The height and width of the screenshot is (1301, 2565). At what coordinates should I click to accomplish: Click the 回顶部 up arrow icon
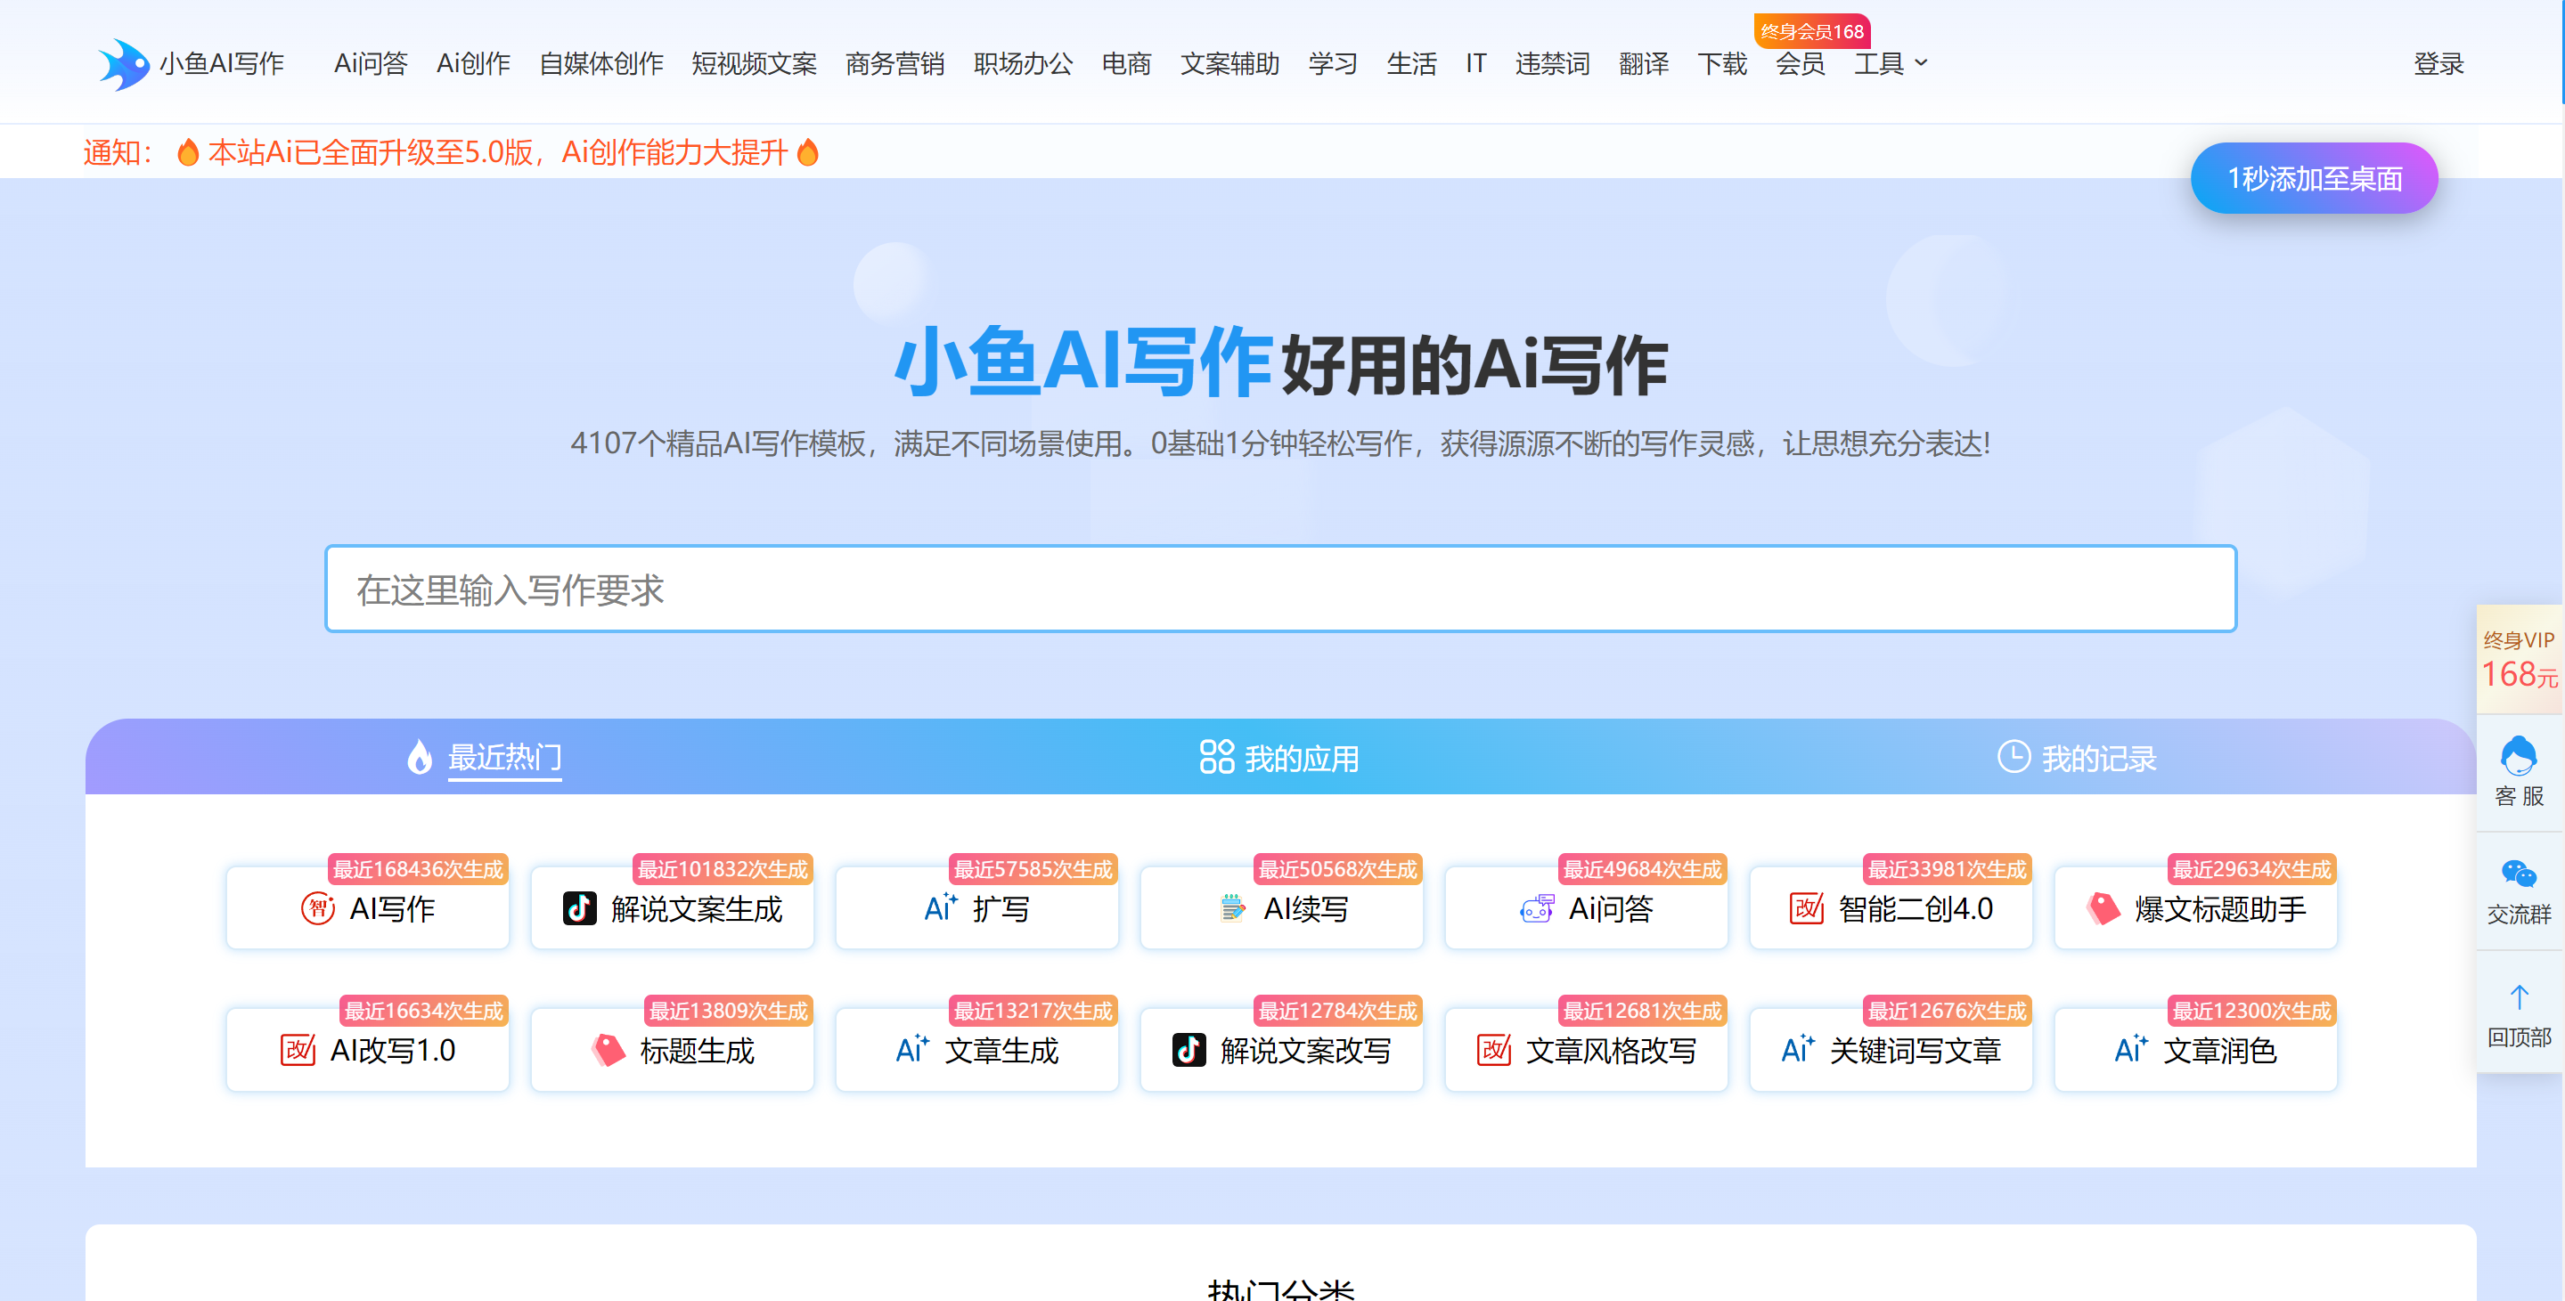point(2520,996)
